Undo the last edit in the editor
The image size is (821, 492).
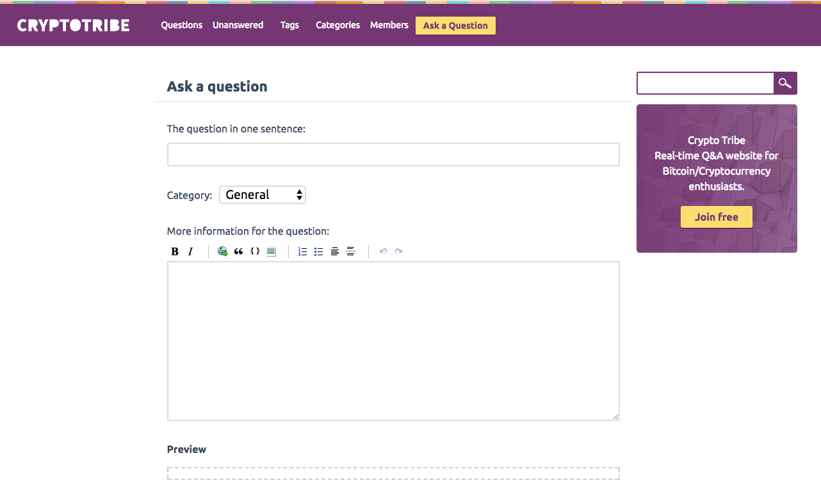tap(383, 251)
